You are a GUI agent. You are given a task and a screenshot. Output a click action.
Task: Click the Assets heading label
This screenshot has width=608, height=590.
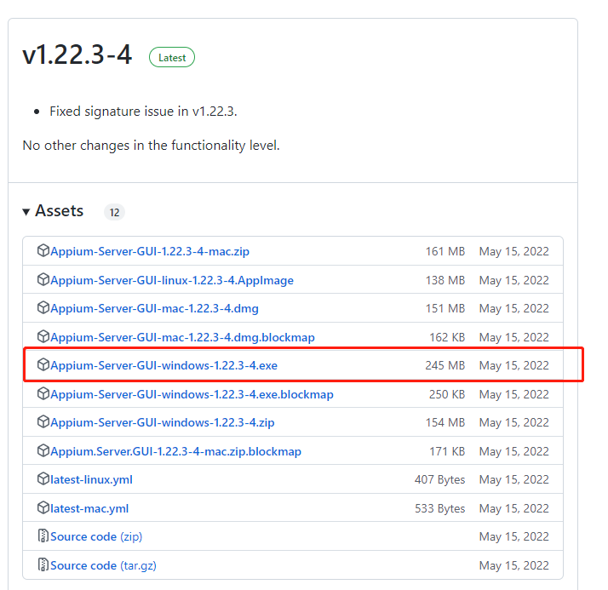[59, 211]
